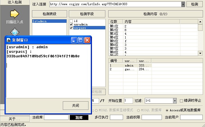
Task: Click the 复制窗口 title bar text
Action: (20, 40)
